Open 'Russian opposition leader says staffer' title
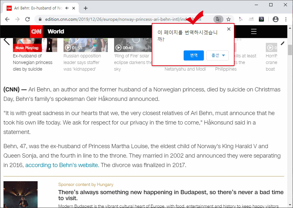 pos(82,62)
